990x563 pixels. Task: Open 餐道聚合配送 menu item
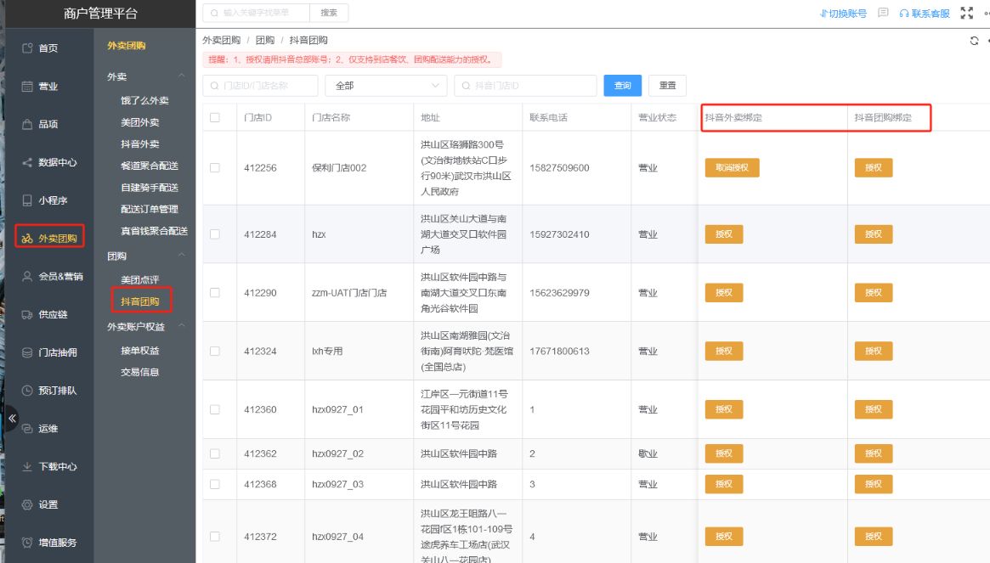click(150, 166)
